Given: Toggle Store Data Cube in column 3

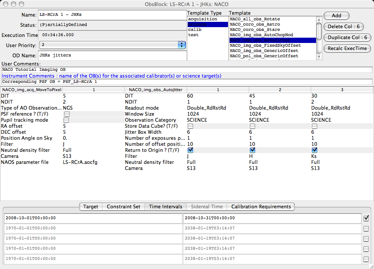Looking at the screenshot, I should [315, 126].
